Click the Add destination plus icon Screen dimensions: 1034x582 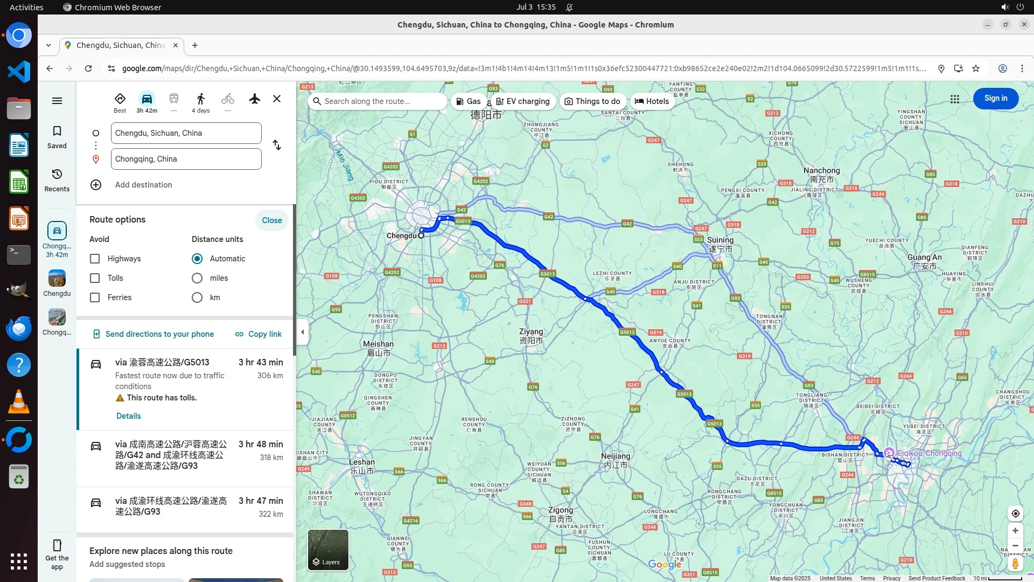(96, 185)
